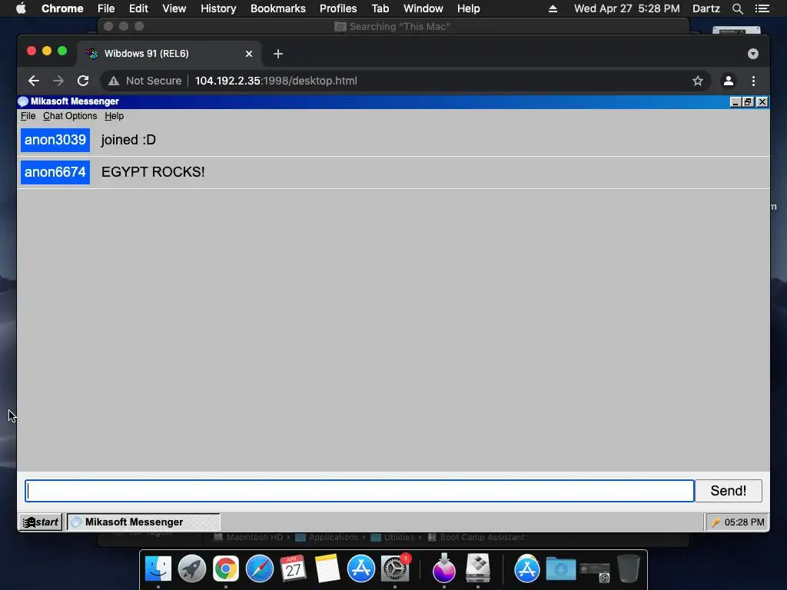Viewport: 787px width, 590px height.
Task: Click username anon6674 label
Action: pyautogui.click(x=55, y=172)
